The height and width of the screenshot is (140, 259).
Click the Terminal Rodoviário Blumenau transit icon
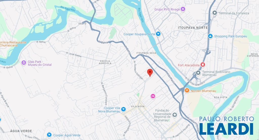point(198,73)
